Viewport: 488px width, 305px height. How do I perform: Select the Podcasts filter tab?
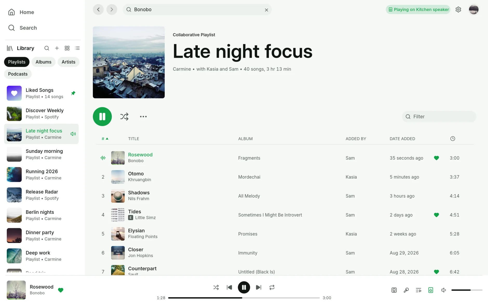pos(18,74)
